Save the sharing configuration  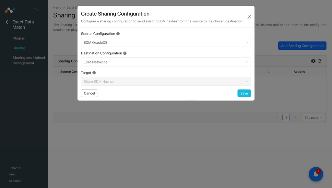[244, 93]
